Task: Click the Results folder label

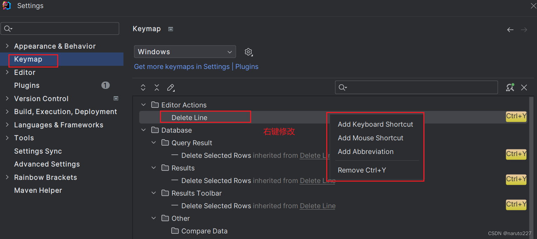Action: coord(183,168)
